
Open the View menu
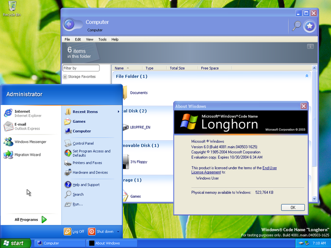(x=89, y=40)
